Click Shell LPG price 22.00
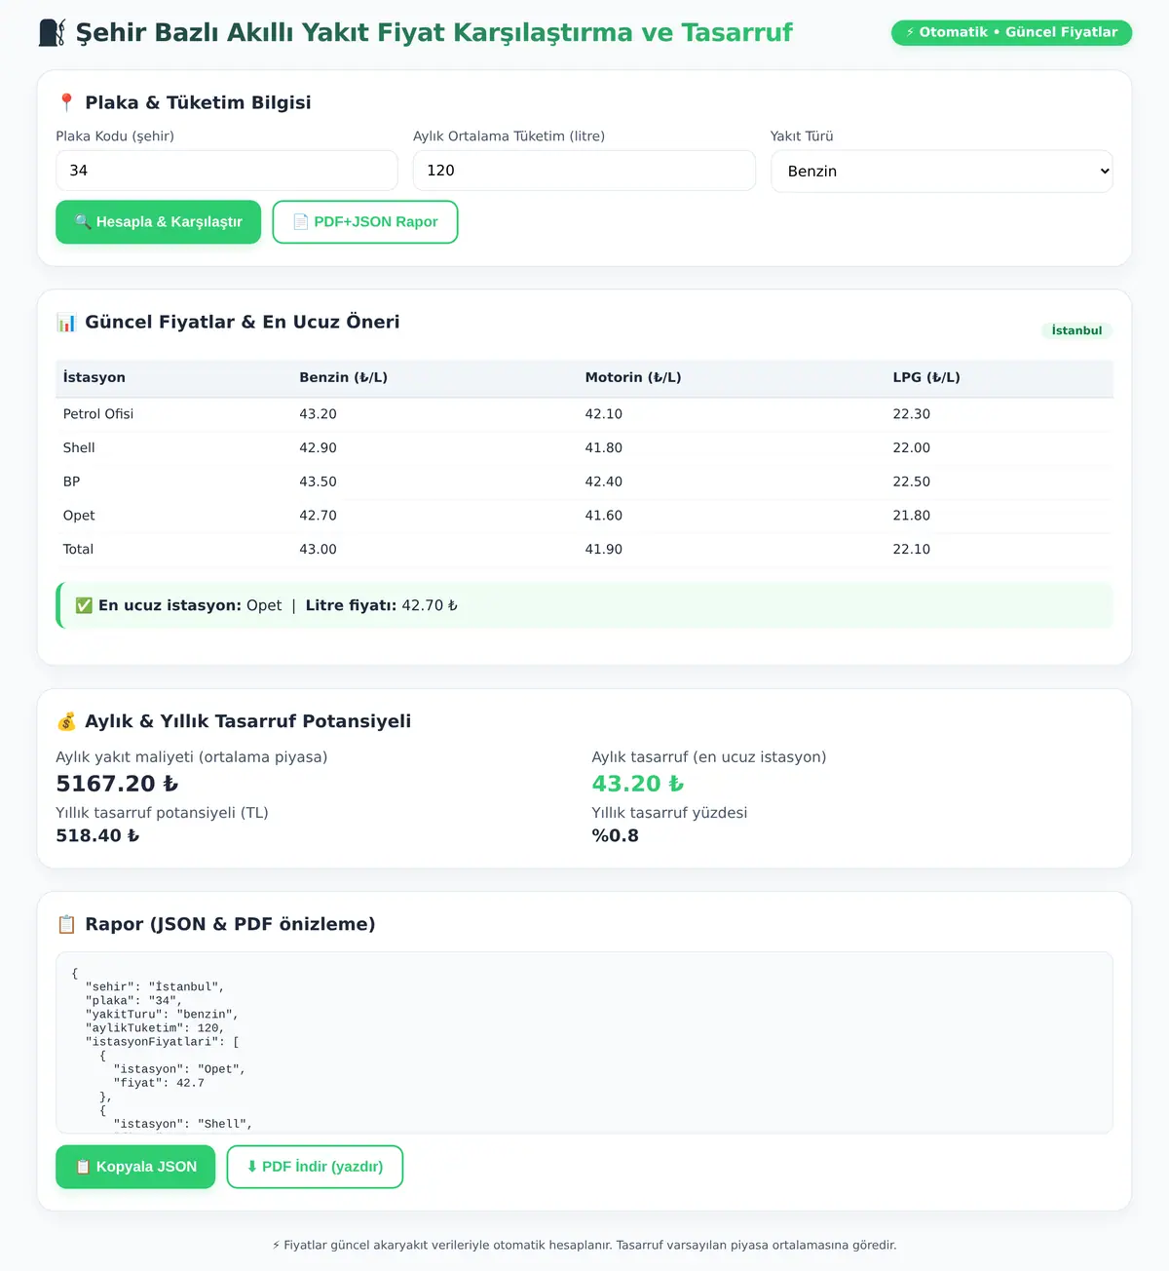 (912, 448)
